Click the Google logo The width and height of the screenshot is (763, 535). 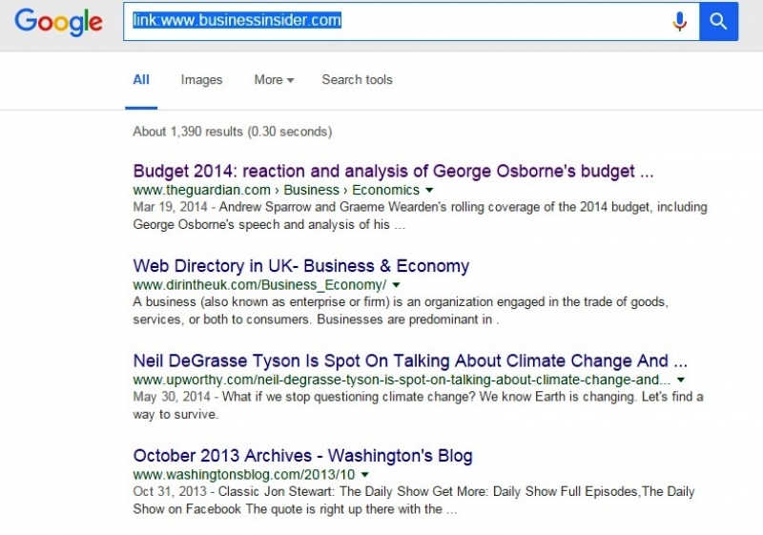pyautogui.click(x=58, y=22)
